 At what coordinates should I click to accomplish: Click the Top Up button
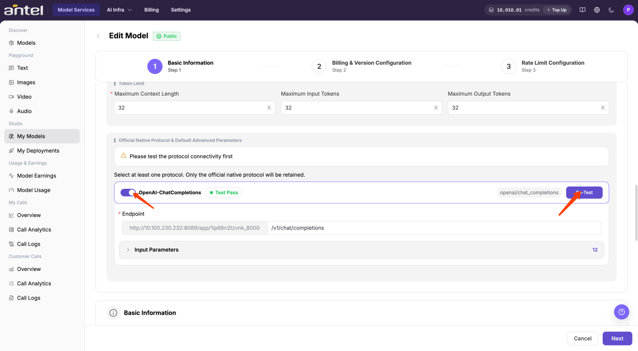click(556, 10)
